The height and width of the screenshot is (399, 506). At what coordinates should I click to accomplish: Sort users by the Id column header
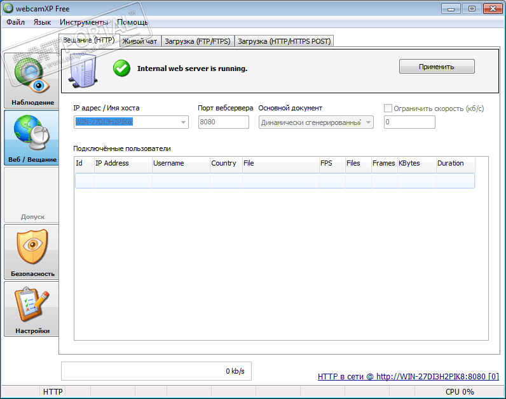[x=85, y=163]
